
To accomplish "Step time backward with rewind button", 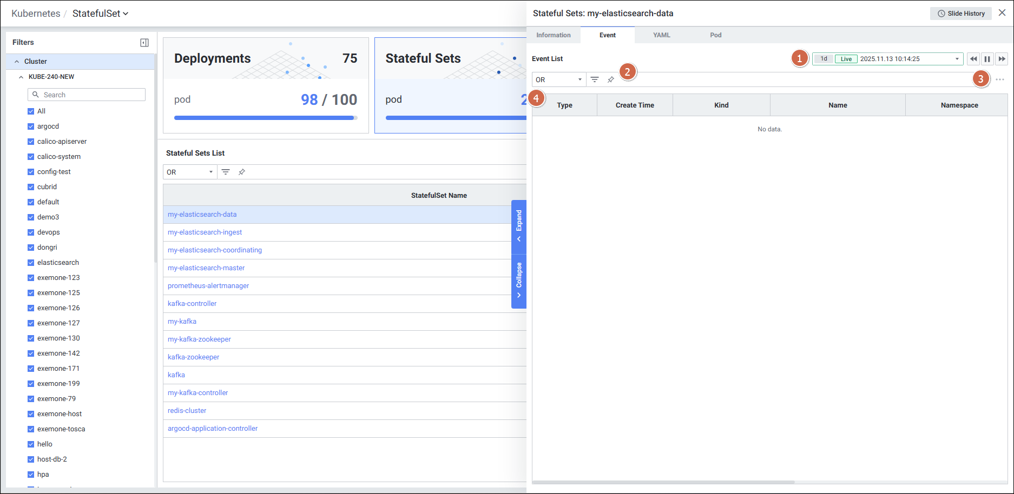I will click(973, 59).
